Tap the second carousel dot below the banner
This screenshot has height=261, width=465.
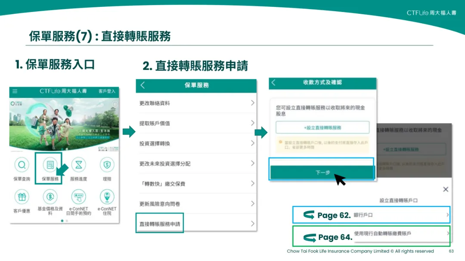(x=66, y=220)
